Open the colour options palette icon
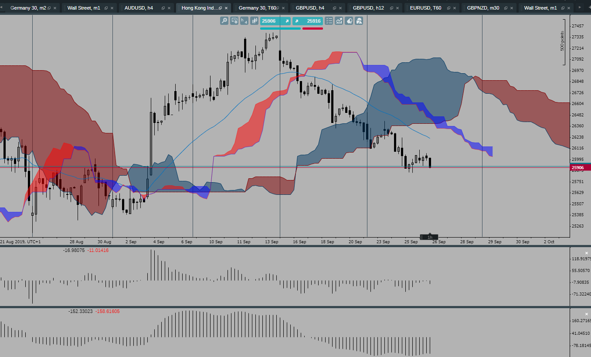 click(349, 21)
